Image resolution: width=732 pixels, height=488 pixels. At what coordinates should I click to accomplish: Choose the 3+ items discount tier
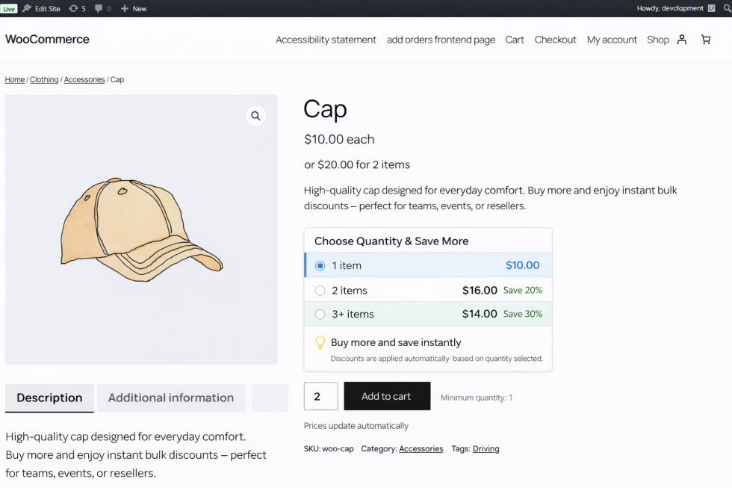point(320,315)
